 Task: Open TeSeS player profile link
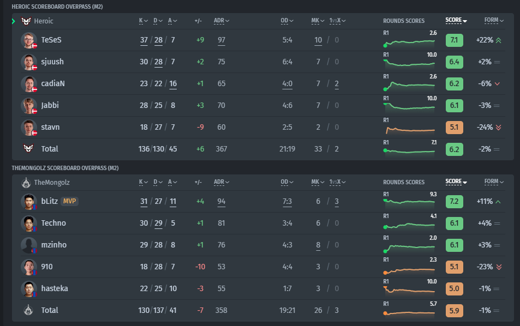click(x=51, y=40)
